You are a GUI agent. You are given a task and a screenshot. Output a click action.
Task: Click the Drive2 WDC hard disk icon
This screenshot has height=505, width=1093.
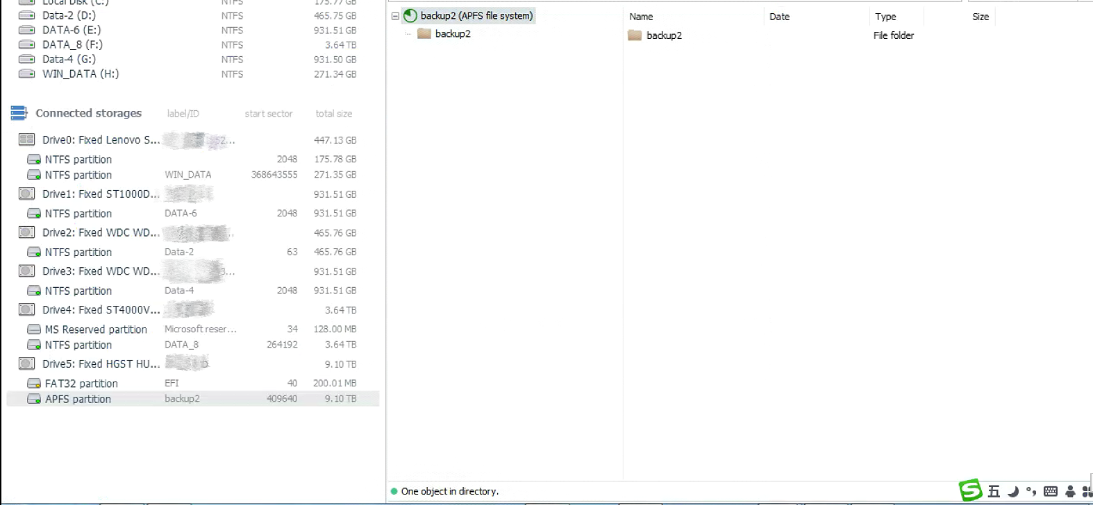pyautogui.click(x=26, y=232)
